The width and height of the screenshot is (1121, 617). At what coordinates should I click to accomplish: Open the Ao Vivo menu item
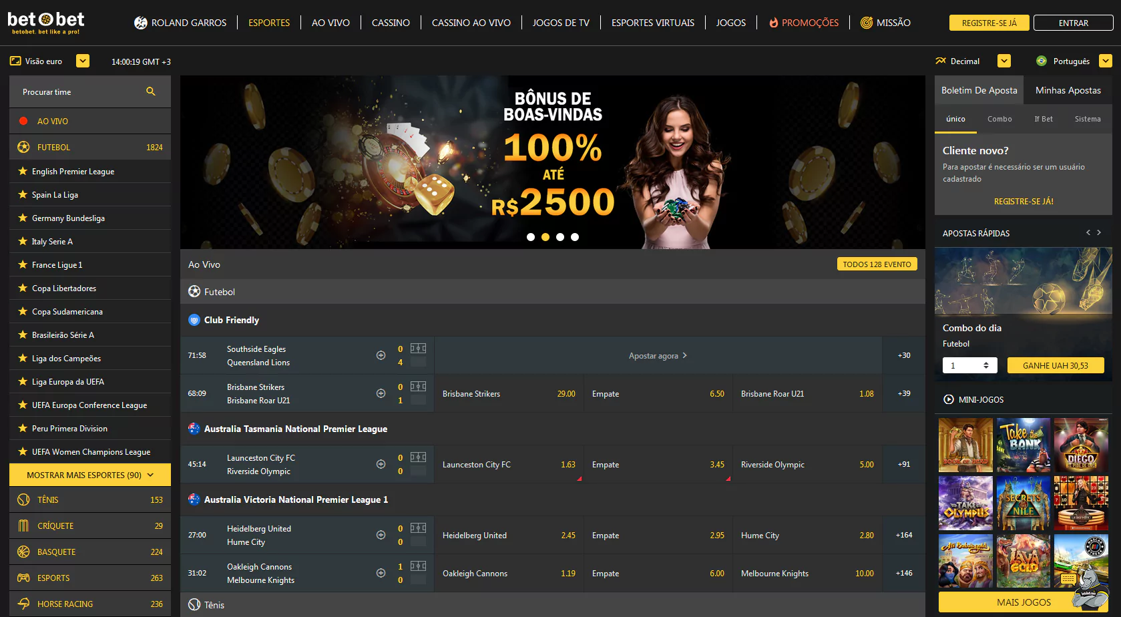330,23
